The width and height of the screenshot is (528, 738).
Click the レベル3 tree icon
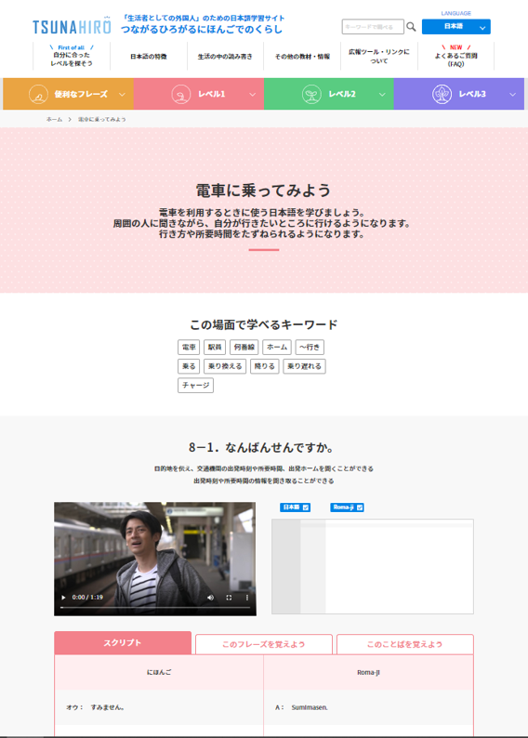(442, 94)
